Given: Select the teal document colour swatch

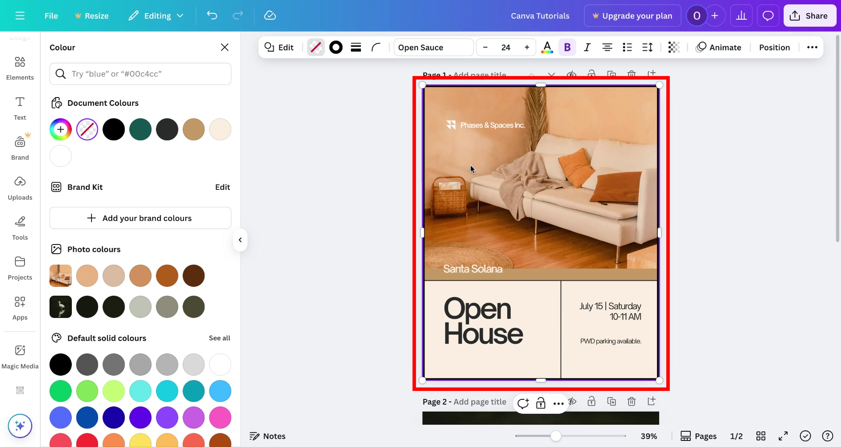Looking at the screenshot, I should (140, 129).
